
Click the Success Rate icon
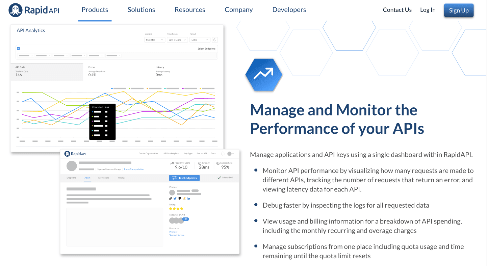pyautogui.click(x=218, y=163)
